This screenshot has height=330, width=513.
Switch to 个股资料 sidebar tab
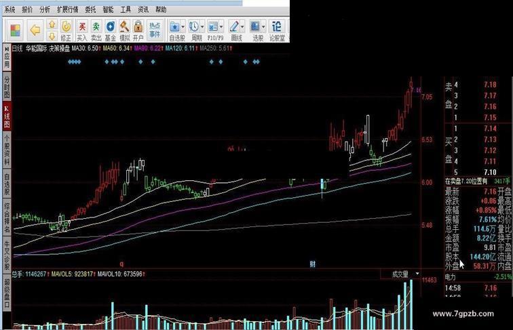point(7,150)
